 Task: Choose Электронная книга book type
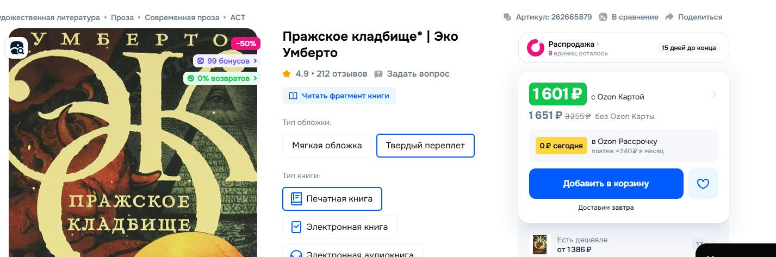pos(340,227)
